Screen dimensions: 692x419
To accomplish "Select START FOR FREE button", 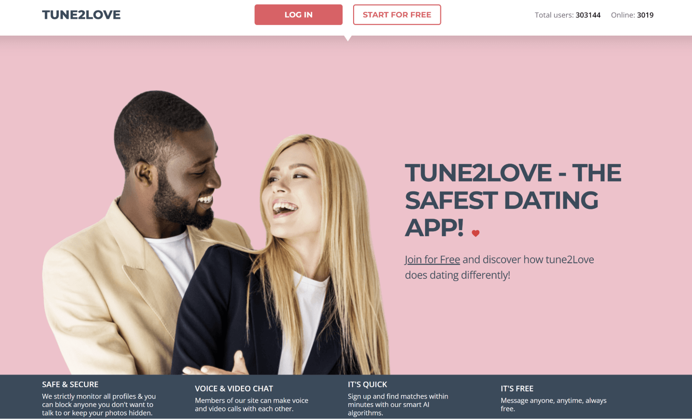I will click(397, 15).
